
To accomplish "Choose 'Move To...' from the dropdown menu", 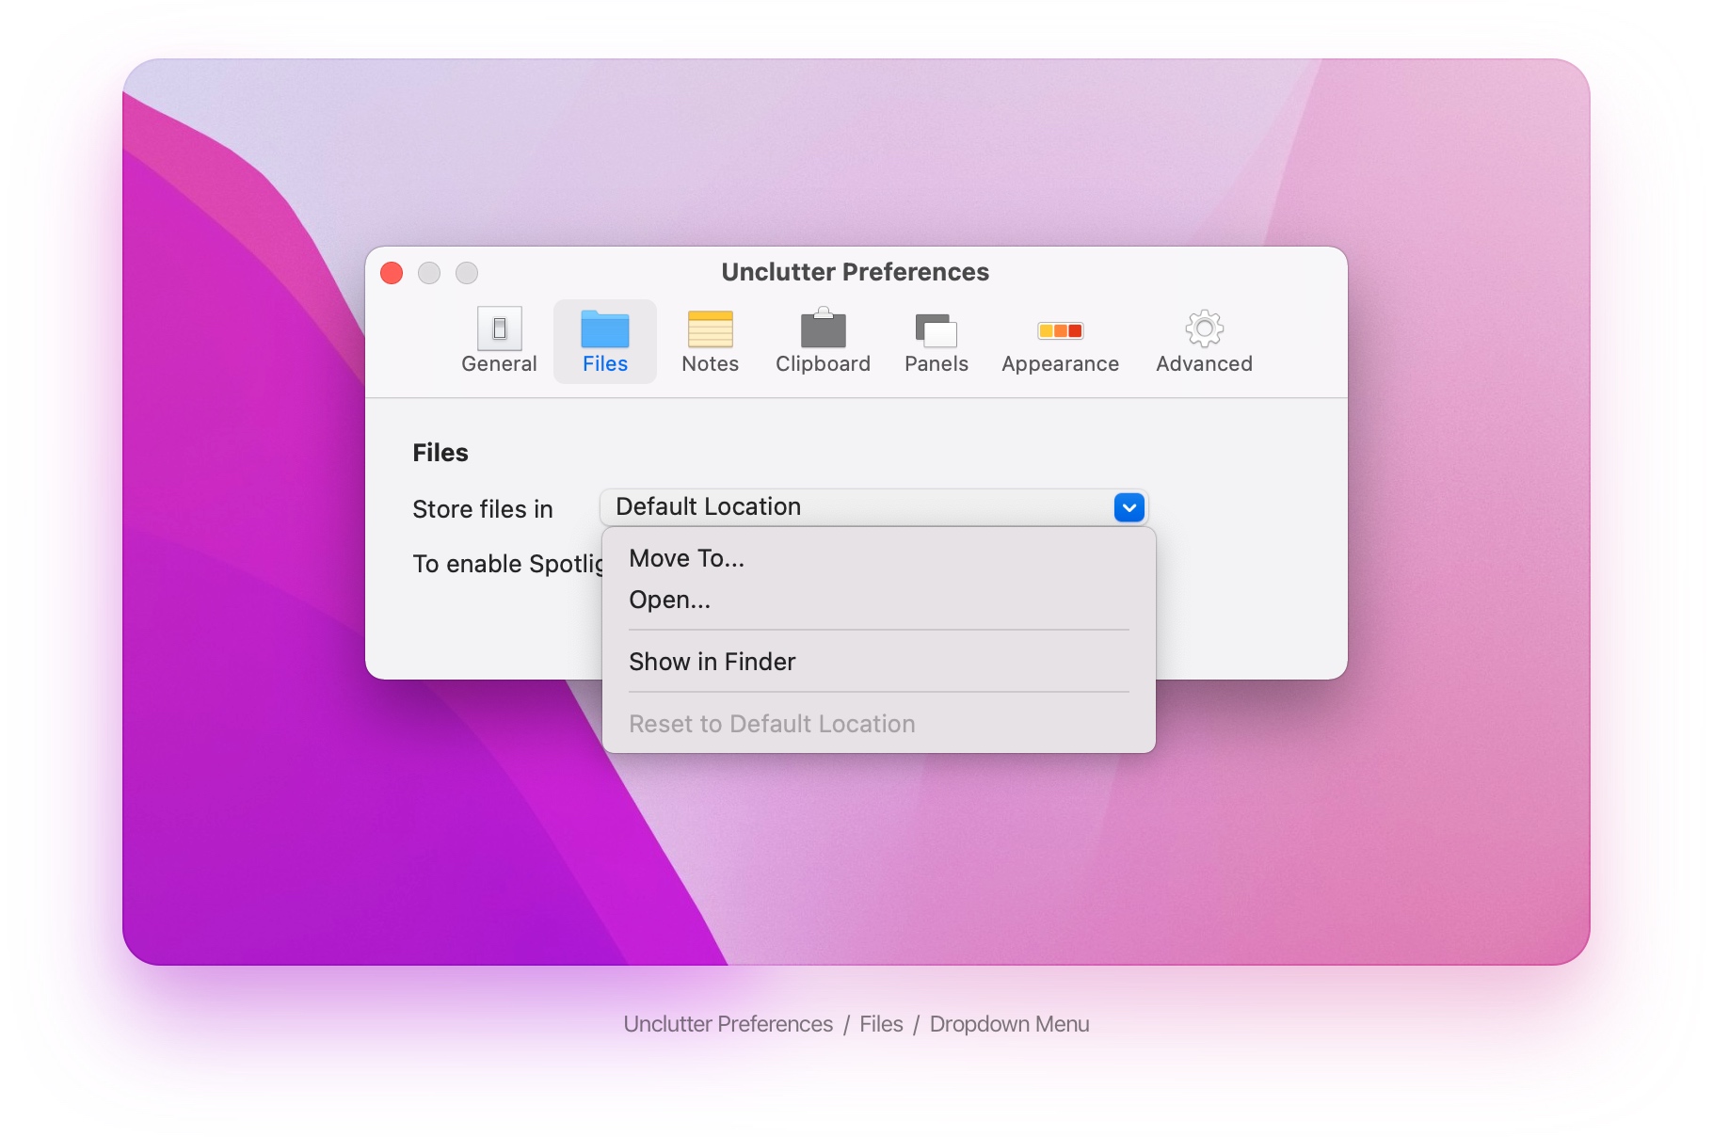I will coord(878,558).
